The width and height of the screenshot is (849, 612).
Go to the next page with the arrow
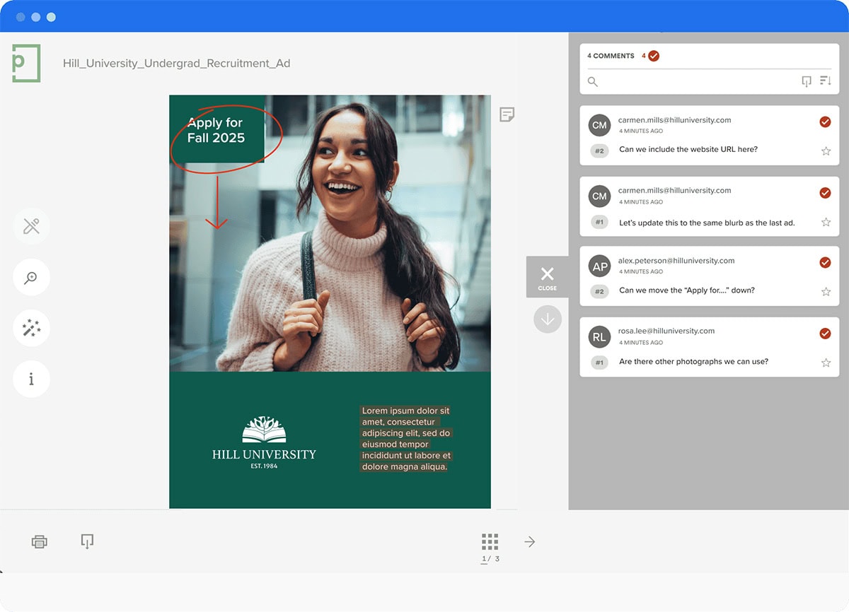529,541
